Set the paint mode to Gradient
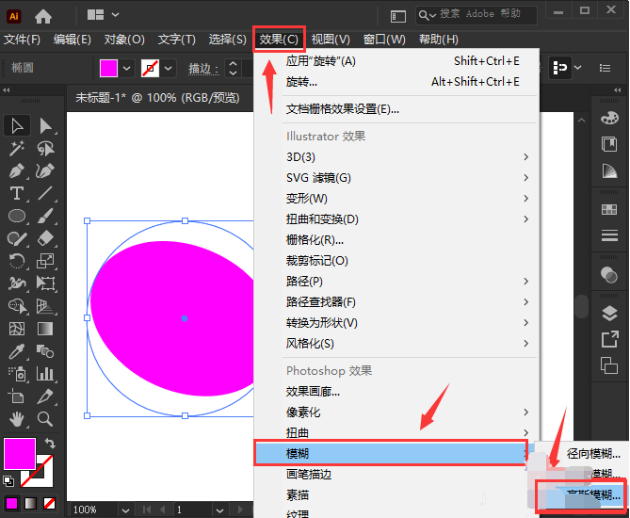The width and height of the screenshot is (630, 518). [30, 503]
